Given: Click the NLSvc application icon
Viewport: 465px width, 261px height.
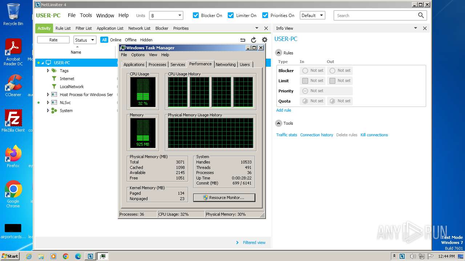Looking at the screenshot, I should (x=54, y=103).
